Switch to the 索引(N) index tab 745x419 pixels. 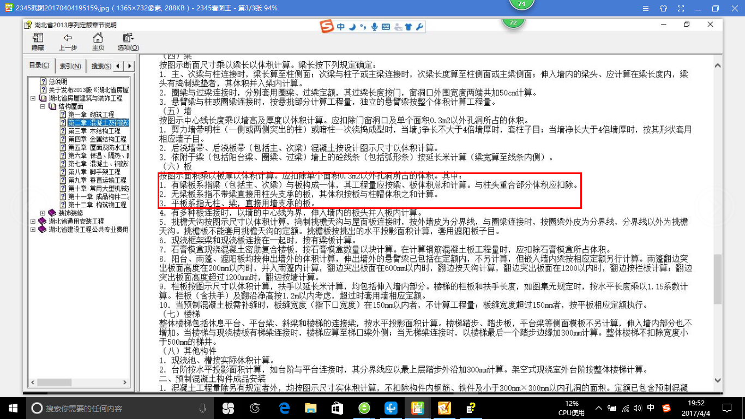tap(70, 66)
